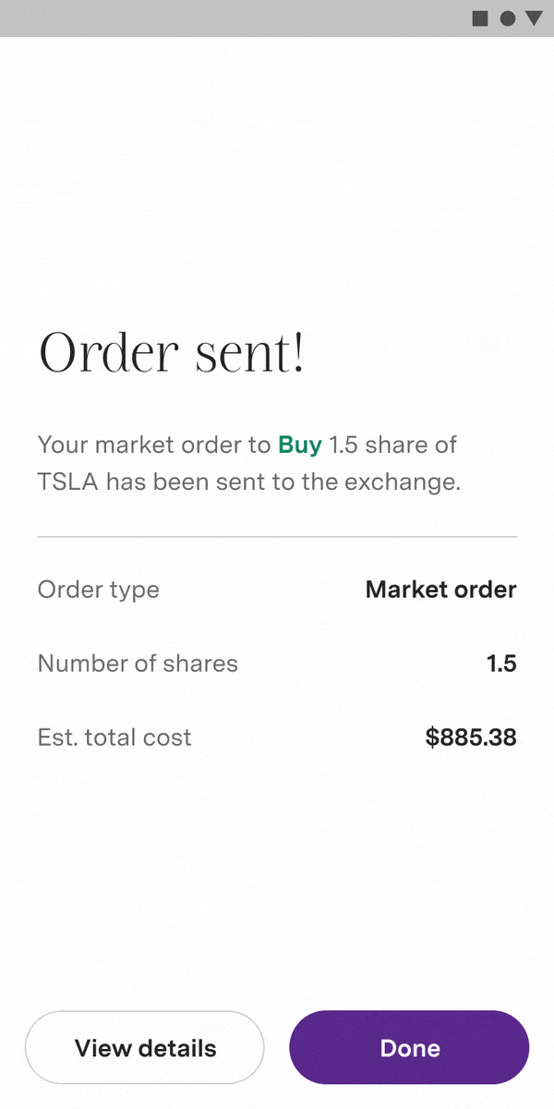Click the "Number of shares" label
This screenshot has width=554, height=1109.
click(x=138, y=664)
